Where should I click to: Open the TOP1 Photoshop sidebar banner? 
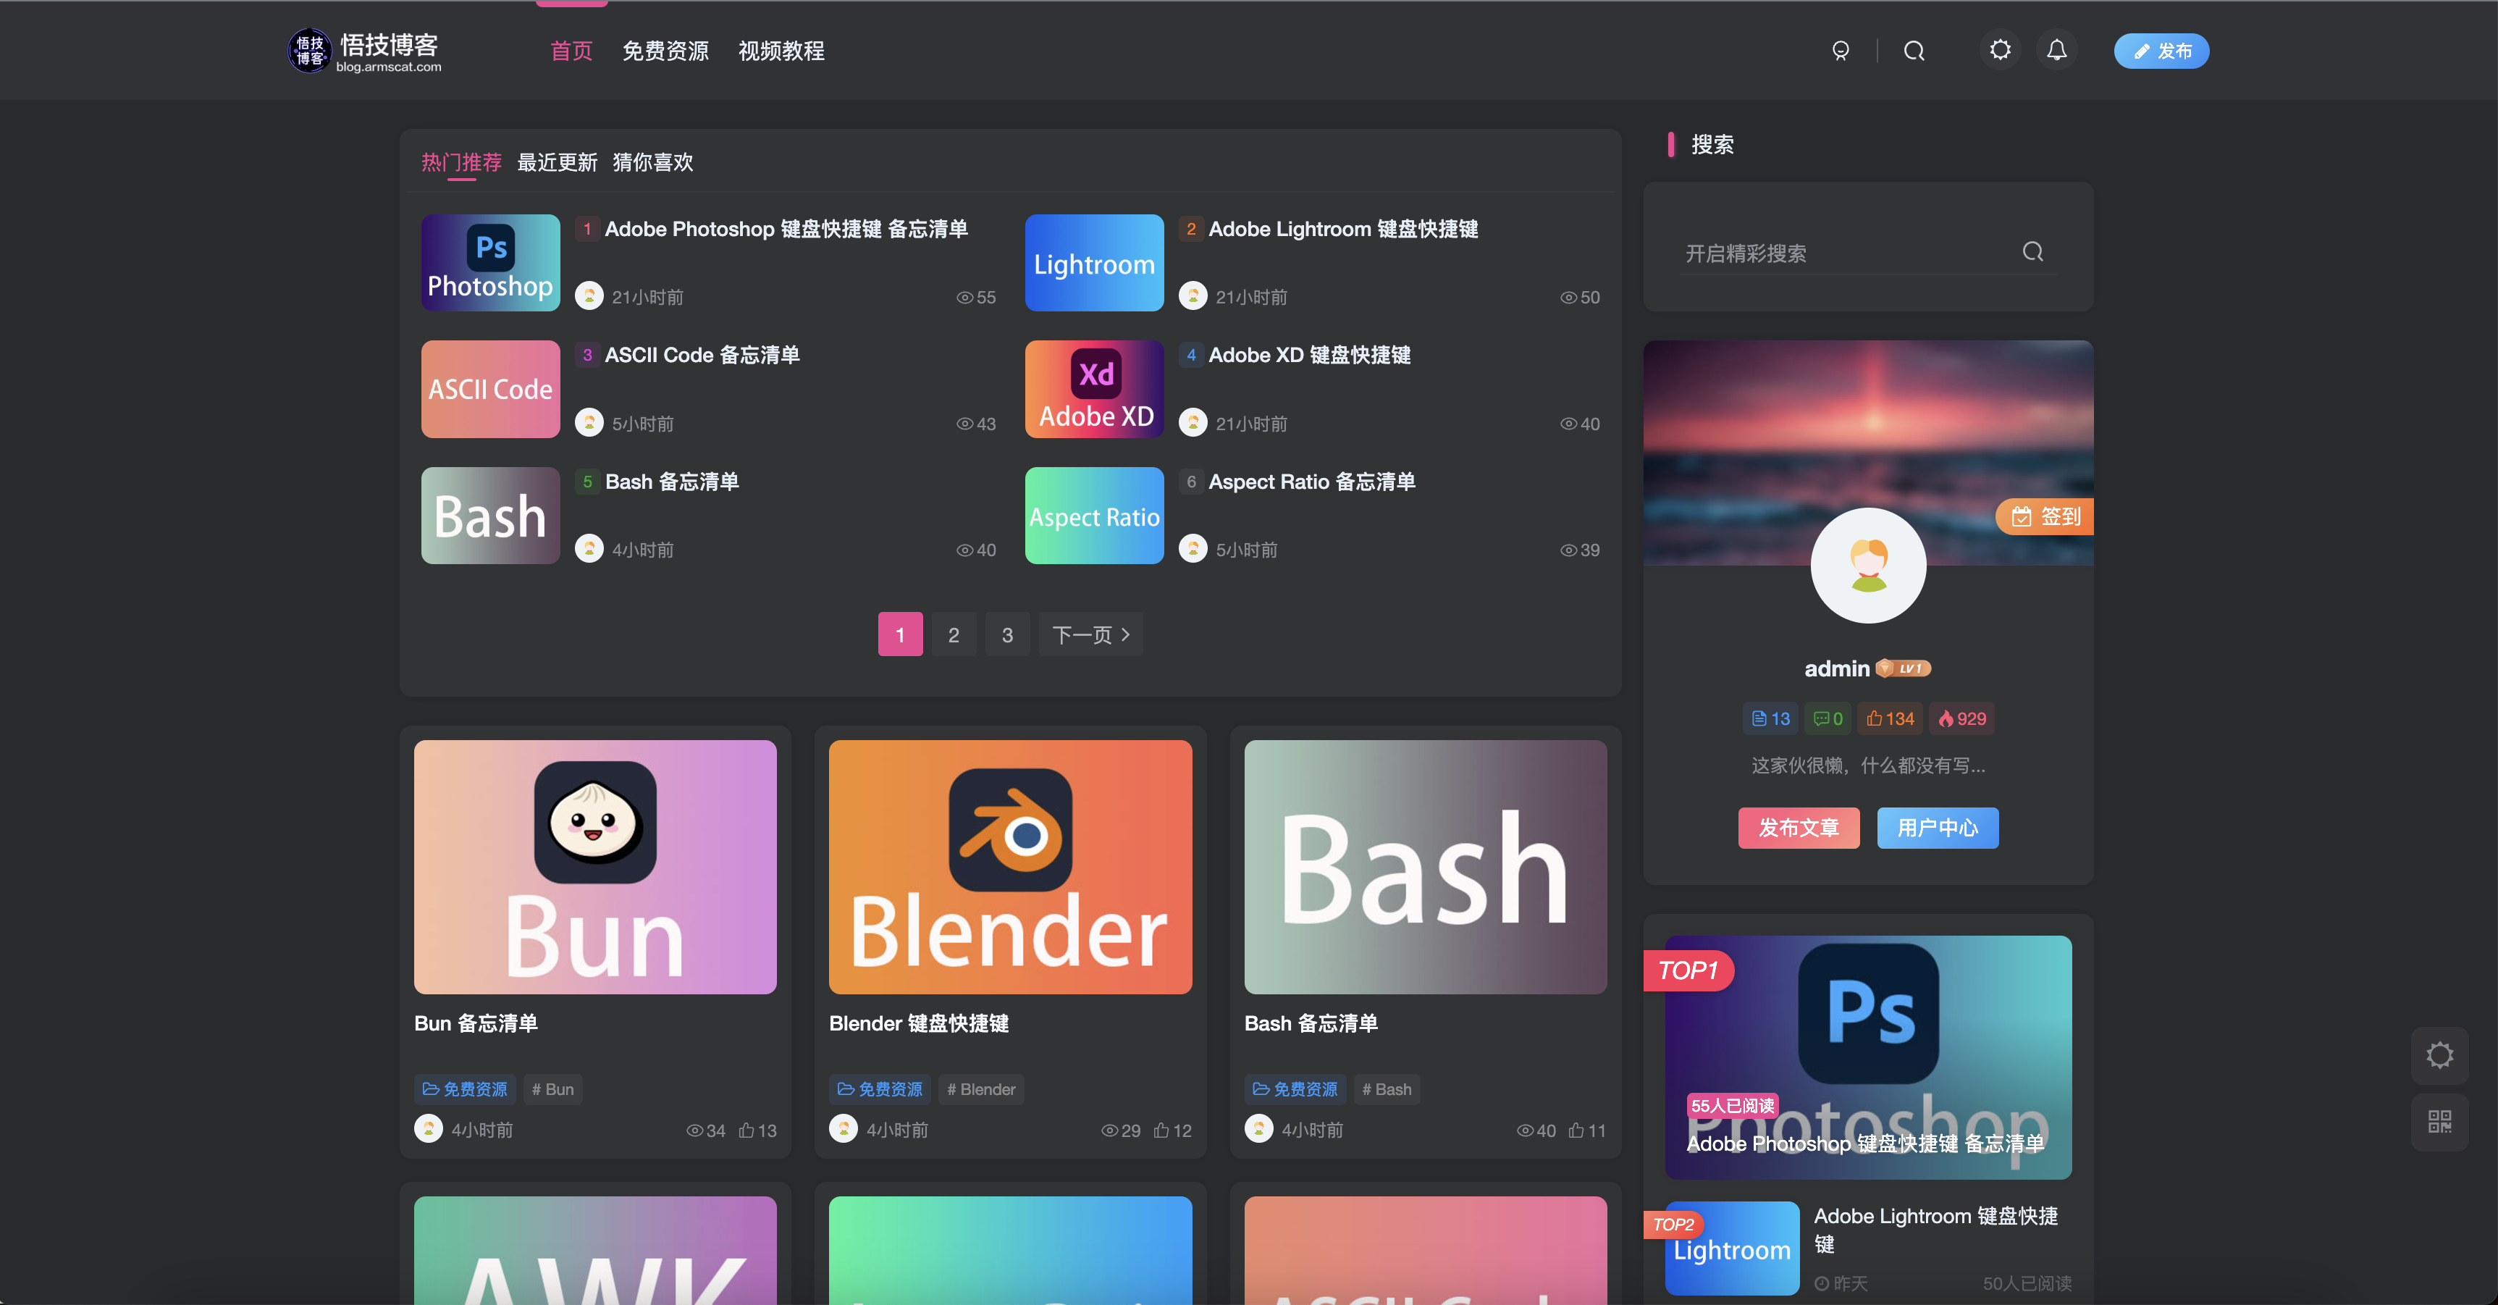1867,1057
